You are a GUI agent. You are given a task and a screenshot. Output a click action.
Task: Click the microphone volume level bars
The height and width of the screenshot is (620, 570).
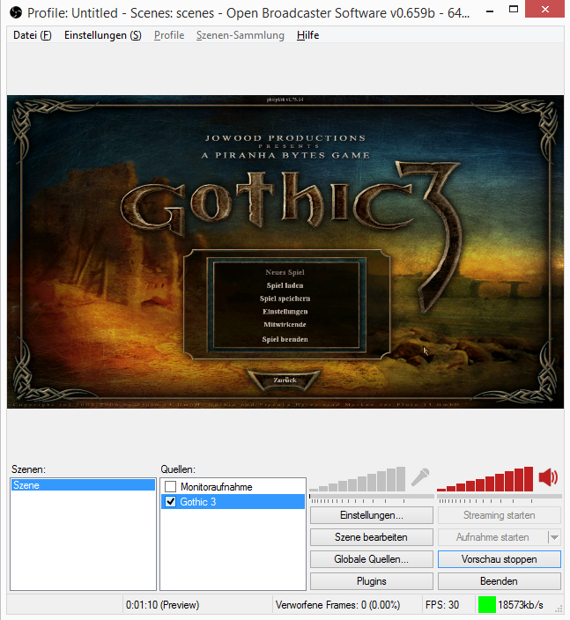[x=358, y=479]
